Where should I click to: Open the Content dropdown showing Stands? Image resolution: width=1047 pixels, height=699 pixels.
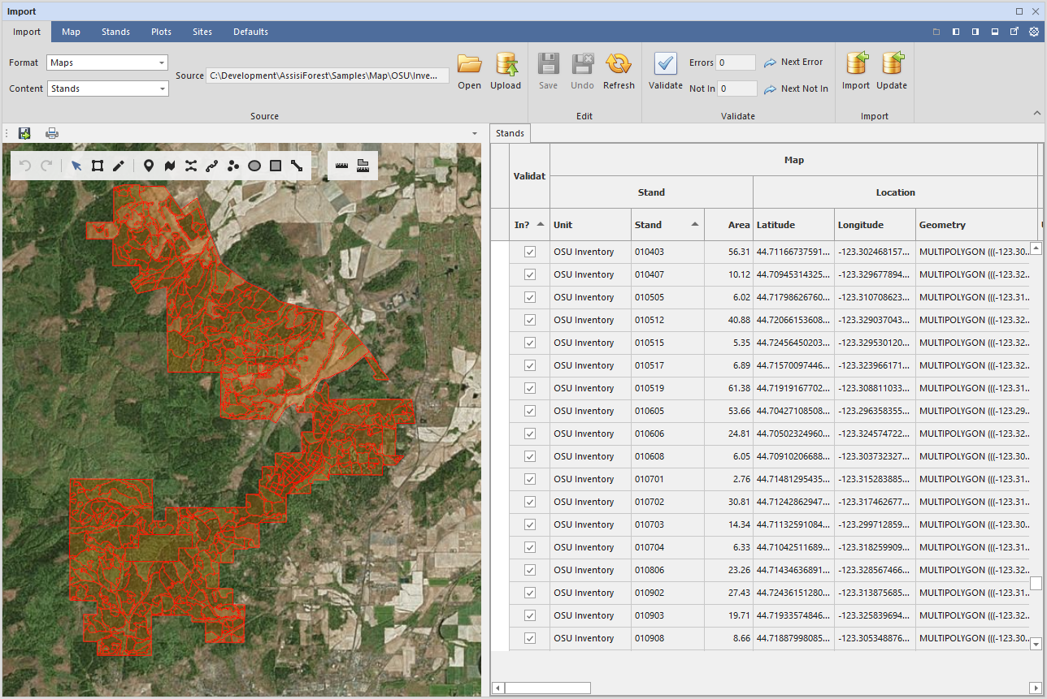(107, 88)
